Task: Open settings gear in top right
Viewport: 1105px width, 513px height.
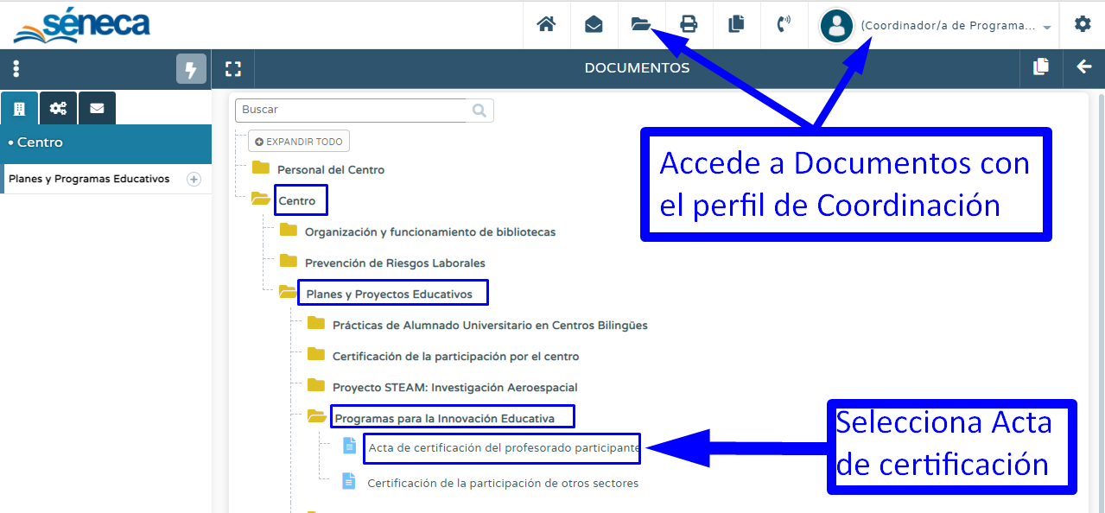Action: coord(1083,24)
